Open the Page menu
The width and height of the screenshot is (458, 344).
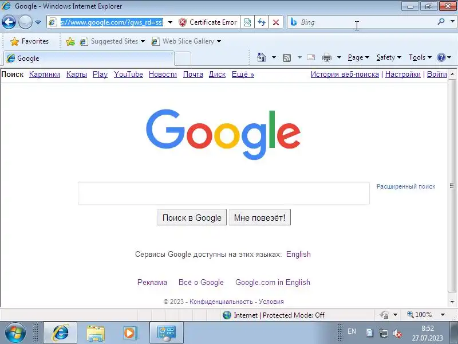pos(358,57)
